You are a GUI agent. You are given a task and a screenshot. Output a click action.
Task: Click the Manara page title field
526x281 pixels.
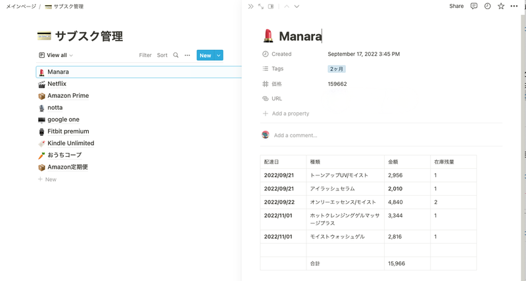tap(300, 36)
